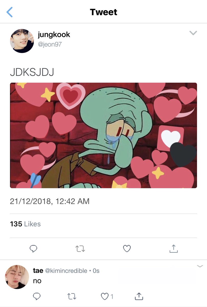Screen dimensions: 207x307
Task: Open the @jeon97 handle
Action: [x=50, y=44]
